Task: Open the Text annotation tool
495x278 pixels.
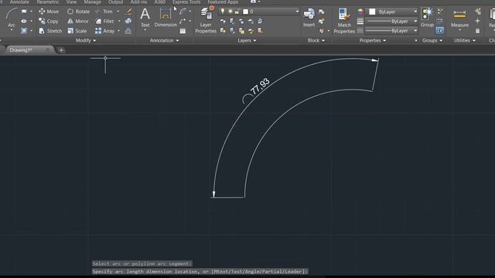Action: click(145, 19)
